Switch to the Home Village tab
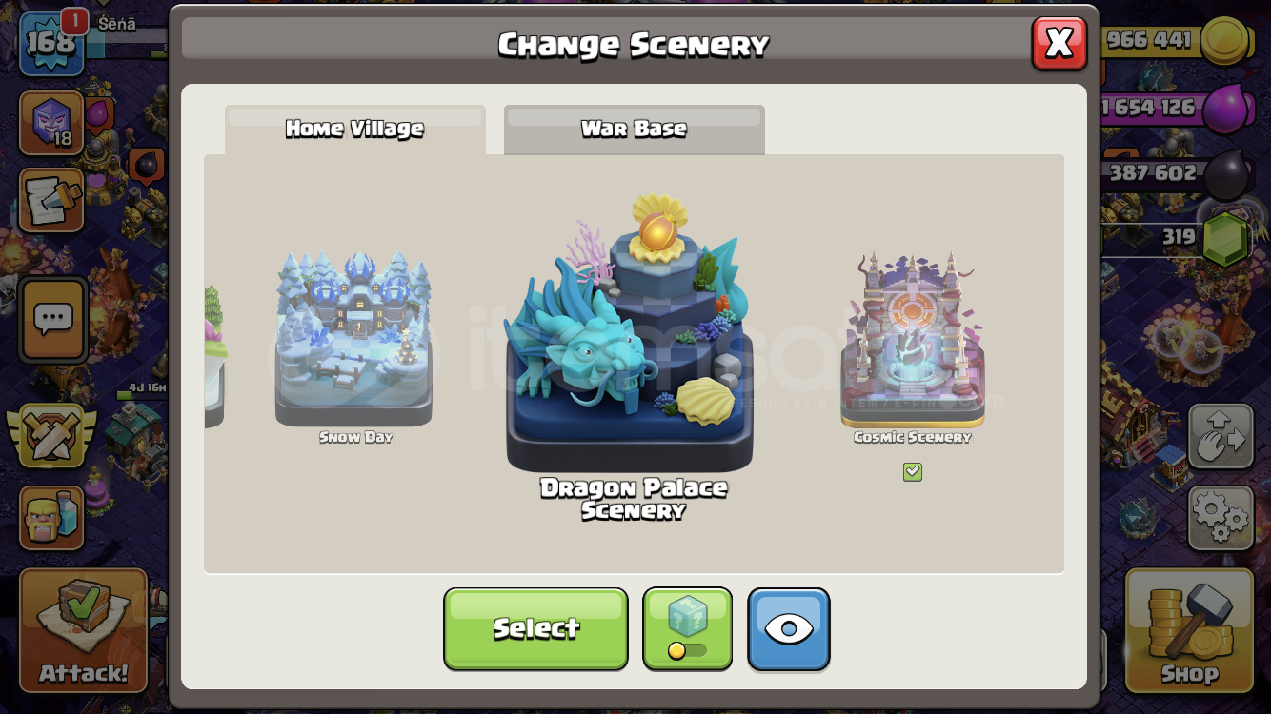1271x714 pixels. pos(354,129)
